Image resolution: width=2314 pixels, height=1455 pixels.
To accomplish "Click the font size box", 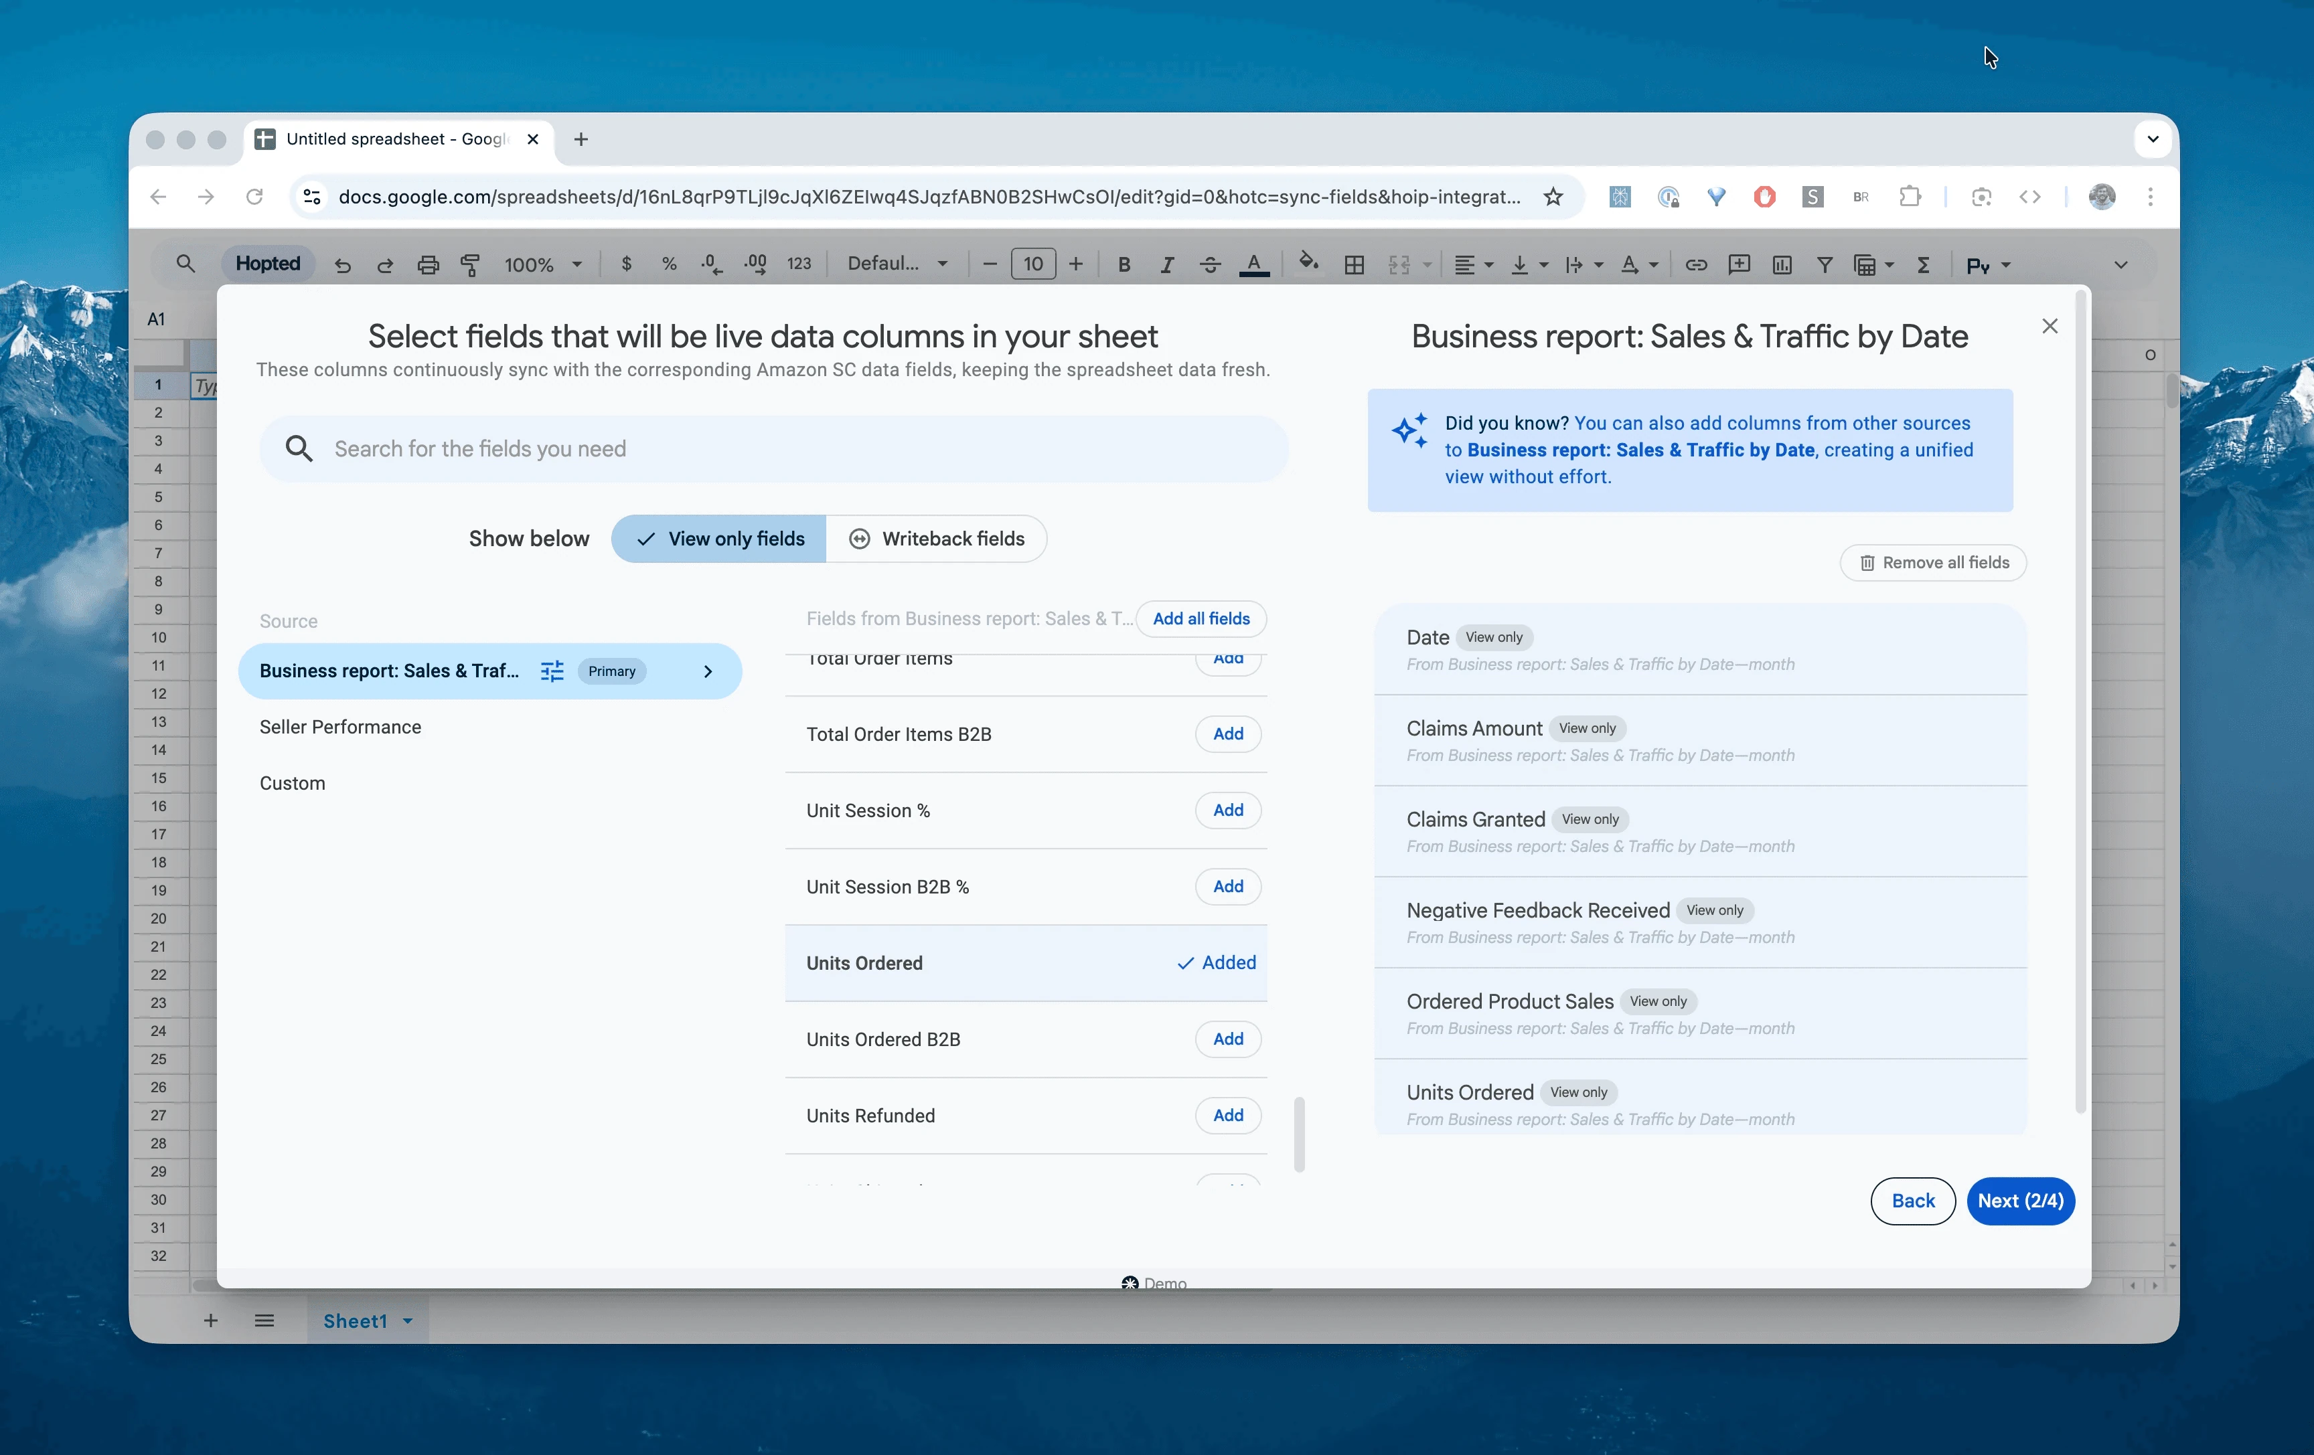I will [1033, 264].
